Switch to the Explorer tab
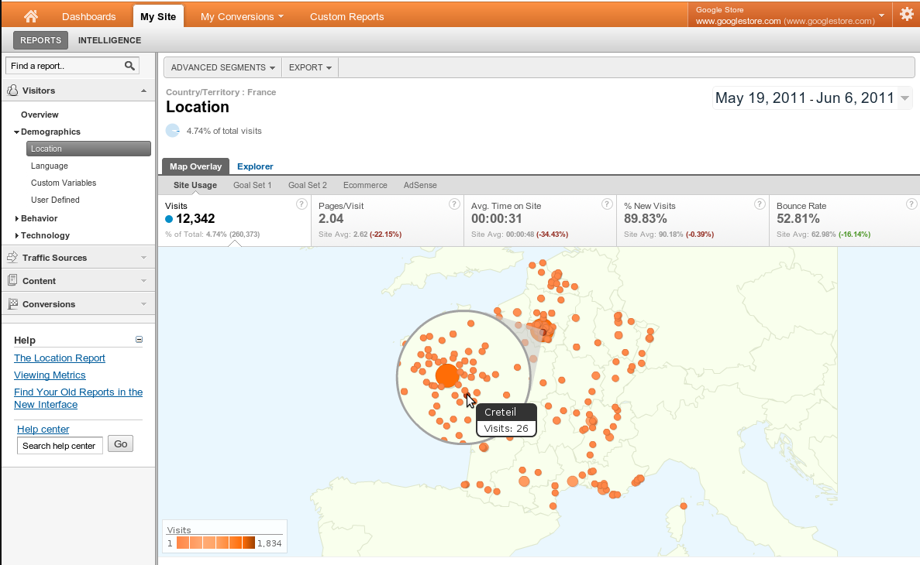 [x=255, y=166]
